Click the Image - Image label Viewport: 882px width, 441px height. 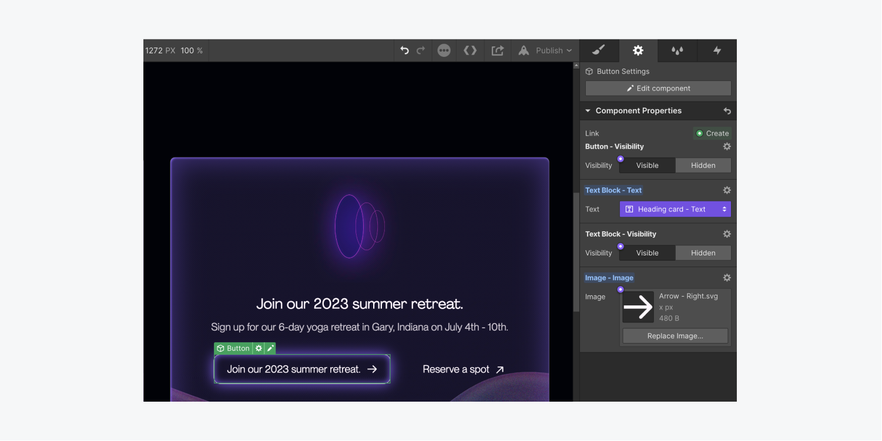609,278
